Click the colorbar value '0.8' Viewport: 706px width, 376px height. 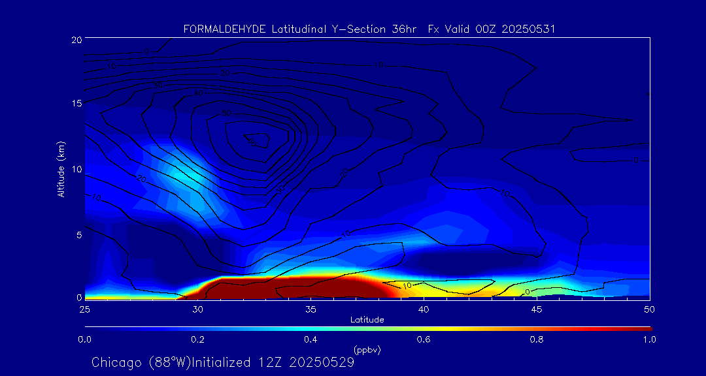click(536, 339)
